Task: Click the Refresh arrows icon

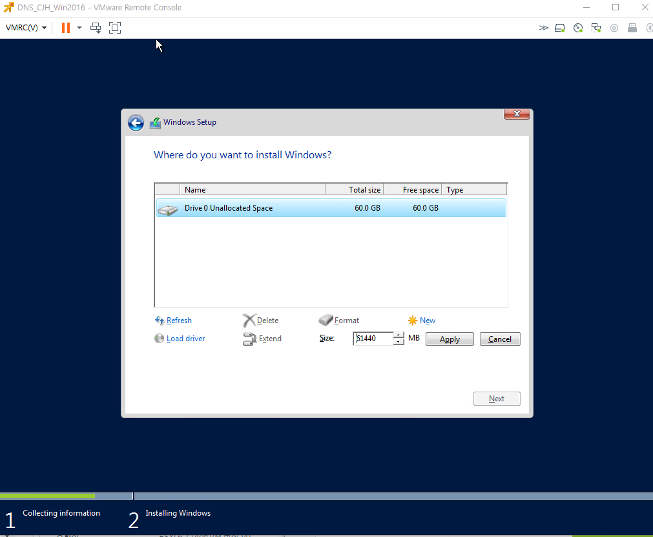Action: tap(160, 321)
